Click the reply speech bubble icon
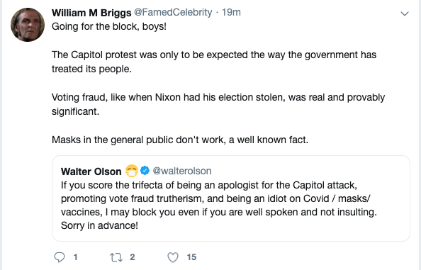The width and height of the screenshot is (421, 270). [60, 257]
